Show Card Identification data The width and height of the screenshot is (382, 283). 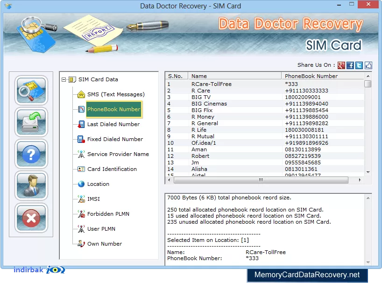pos(112,169)
